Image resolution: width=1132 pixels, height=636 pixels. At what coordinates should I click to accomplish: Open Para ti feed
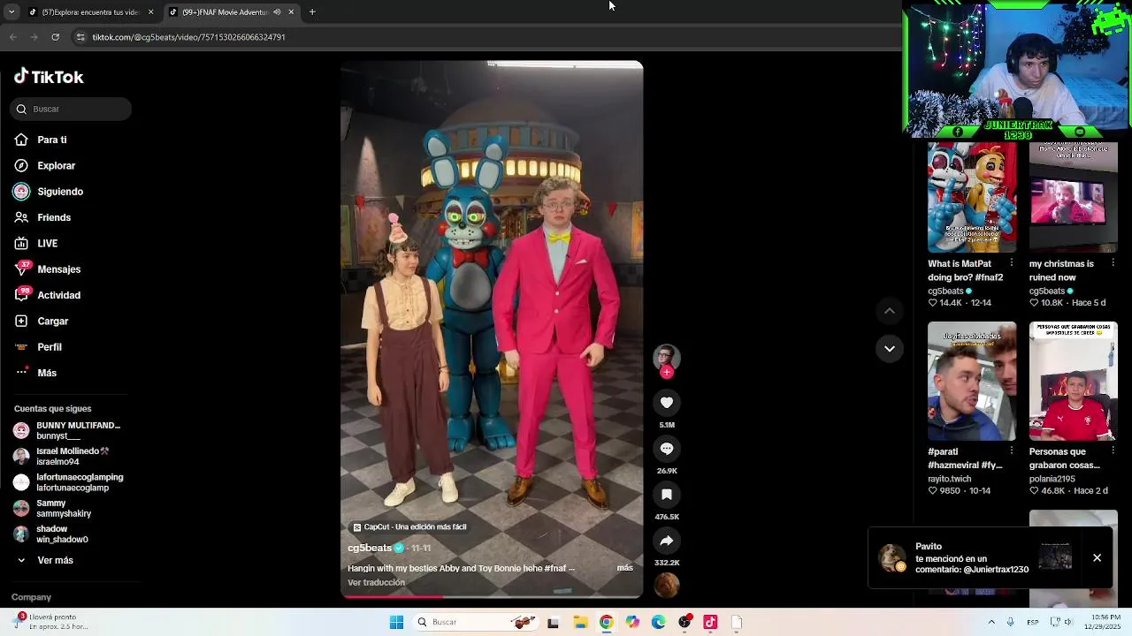pyautogui.click(x=51, y=140)
